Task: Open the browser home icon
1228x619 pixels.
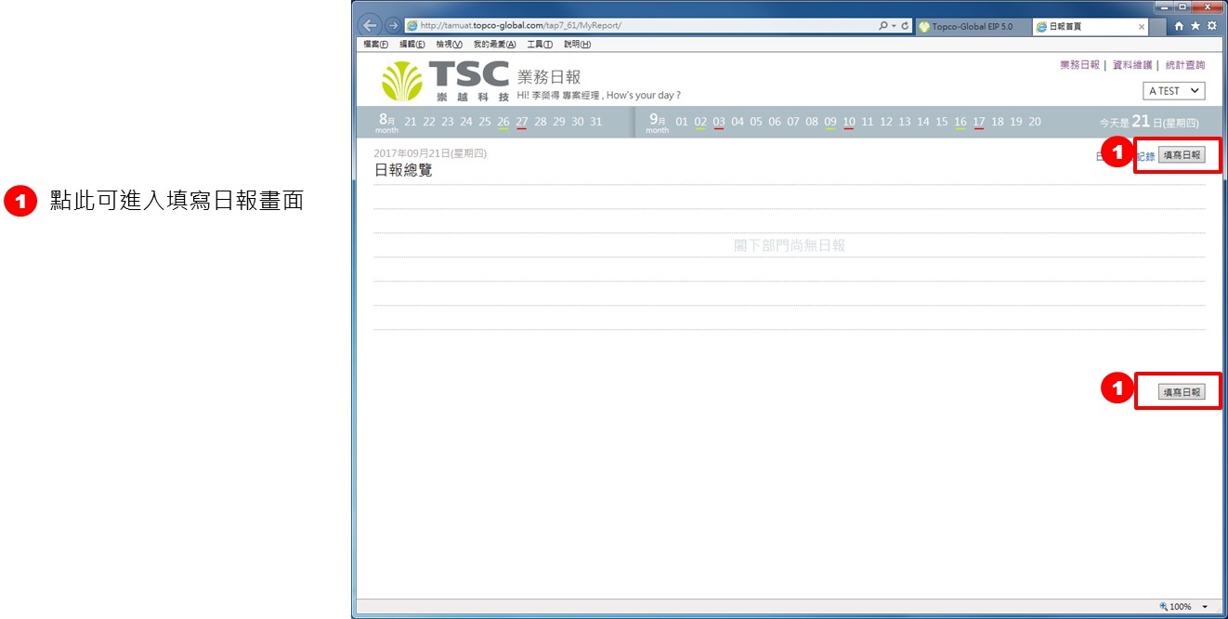Action: pyautogui.click(x=1179, y=26)
